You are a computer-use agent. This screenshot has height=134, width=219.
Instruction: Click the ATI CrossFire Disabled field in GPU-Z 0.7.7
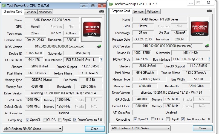(x=171, y=112)
